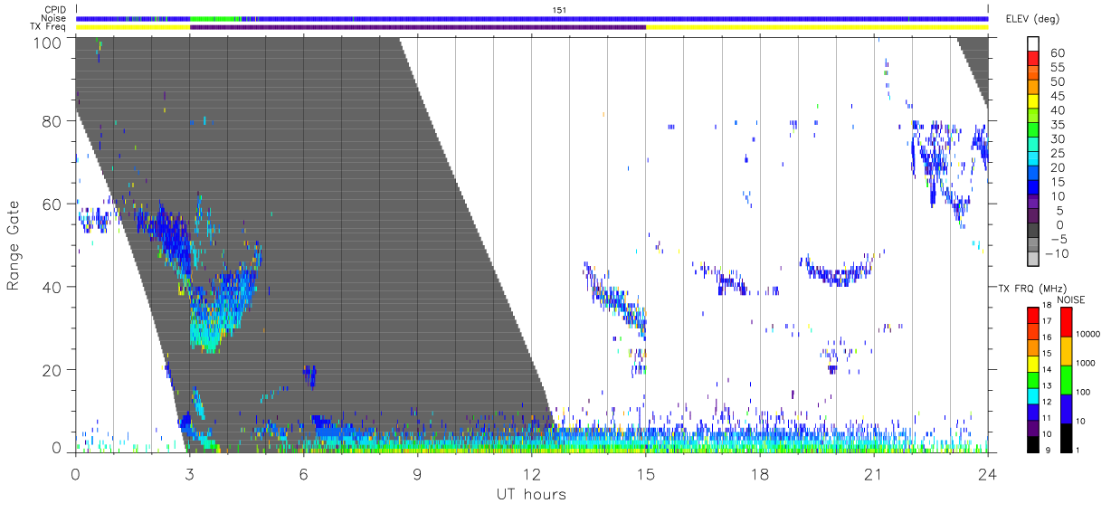
Task: Click the −10 label on elevation colorbar
Action: pyautogui.click(x=1059, y=254)
